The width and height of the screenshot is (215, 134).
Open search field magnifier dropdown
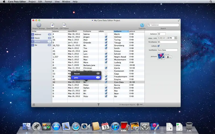[x=149, y=25]
